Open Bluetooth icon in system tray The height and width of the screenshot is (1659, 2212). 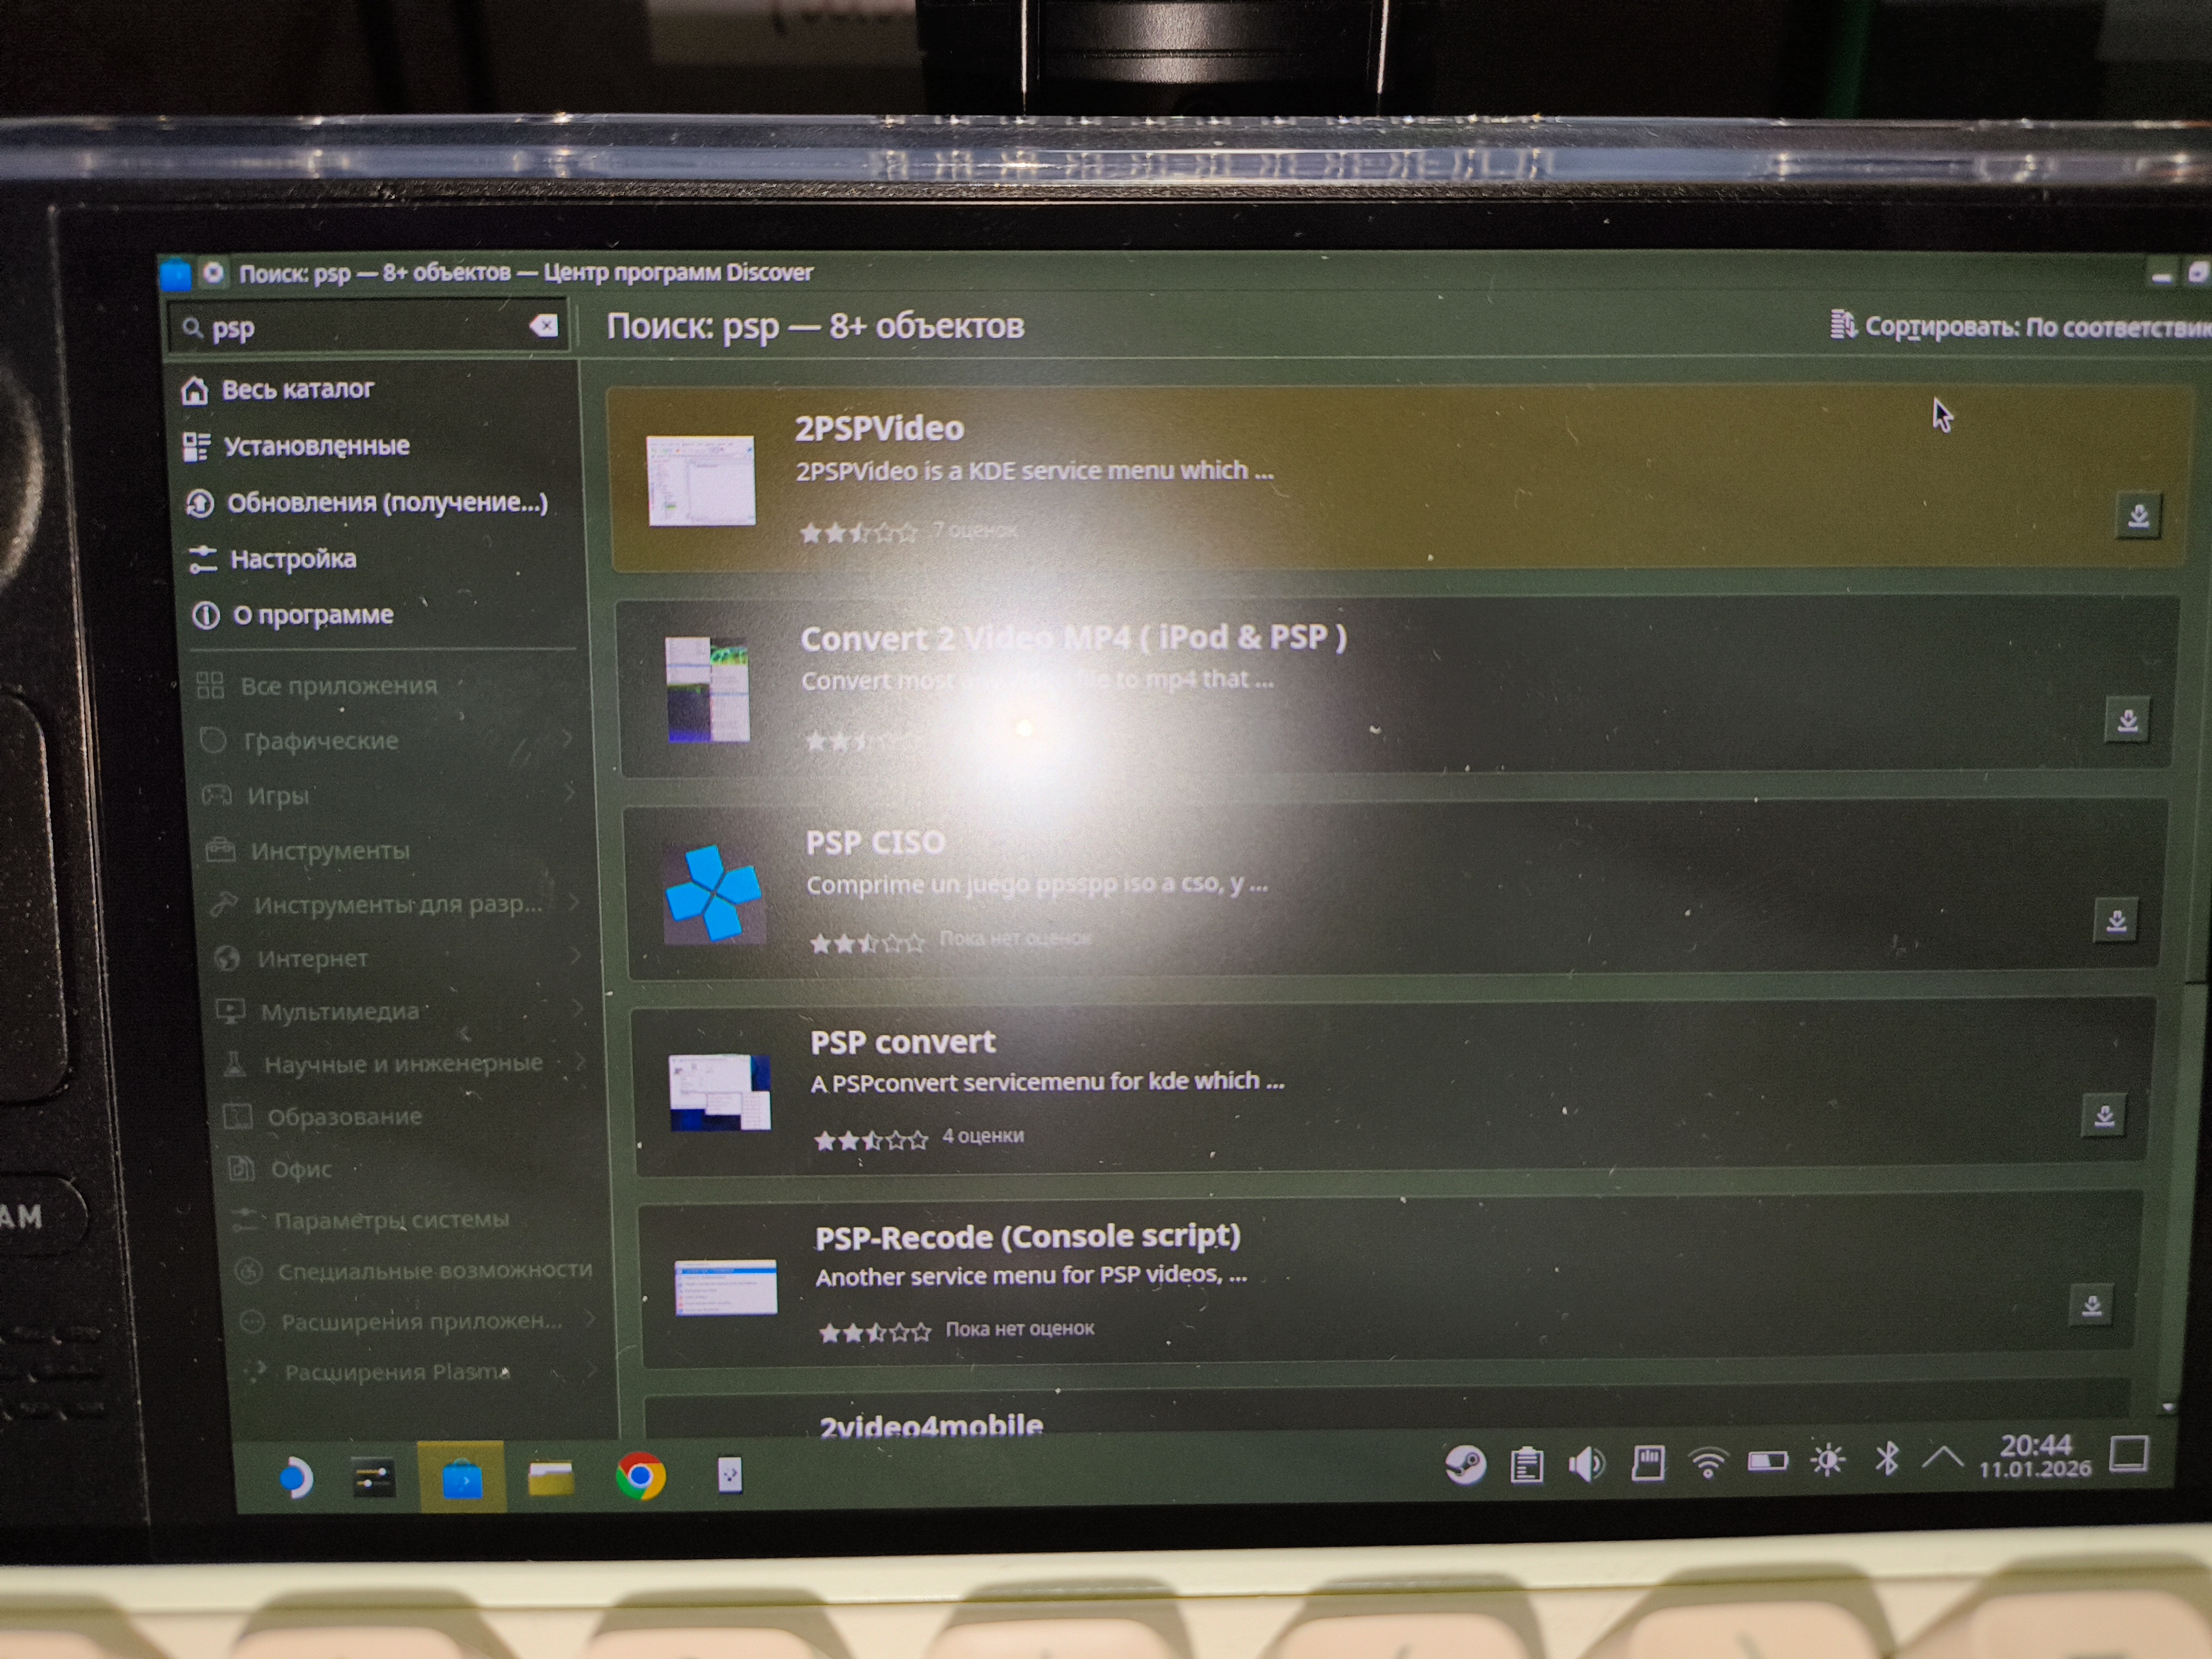1886,1459
